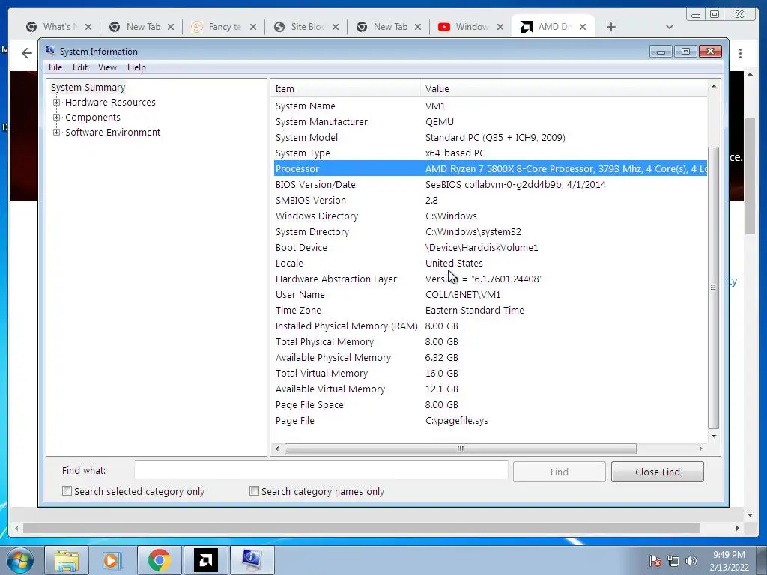Select the Boot Device row
The width and height of the screenshot is (767, 575).
490,247
